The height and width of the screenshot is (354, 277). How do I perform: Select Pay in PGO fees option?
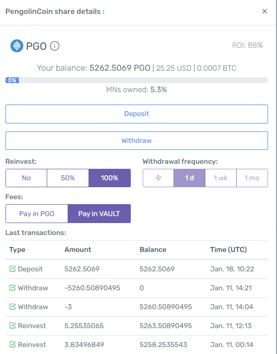click(37, 214)
